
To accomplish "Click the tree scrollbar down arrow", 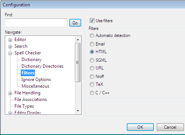I will [78, 111].
